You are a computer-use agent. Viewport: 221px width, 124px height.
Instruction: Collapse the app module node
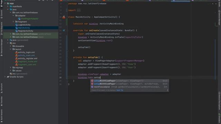(x=5, y=3)
